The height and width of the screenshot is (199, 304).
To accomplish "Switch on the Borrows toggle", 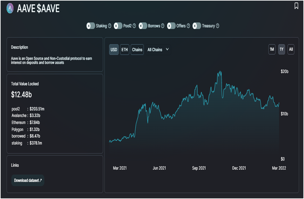I will click(143, 26).
